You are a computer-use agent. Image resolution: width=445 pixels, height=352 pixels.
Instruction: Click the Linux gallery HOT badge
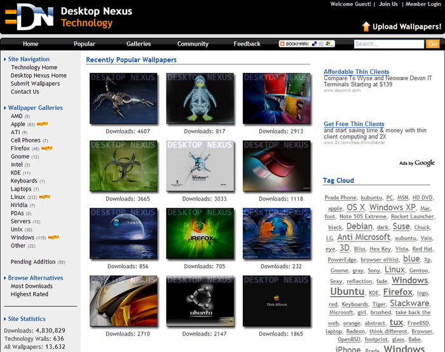[x=44, y=197]
